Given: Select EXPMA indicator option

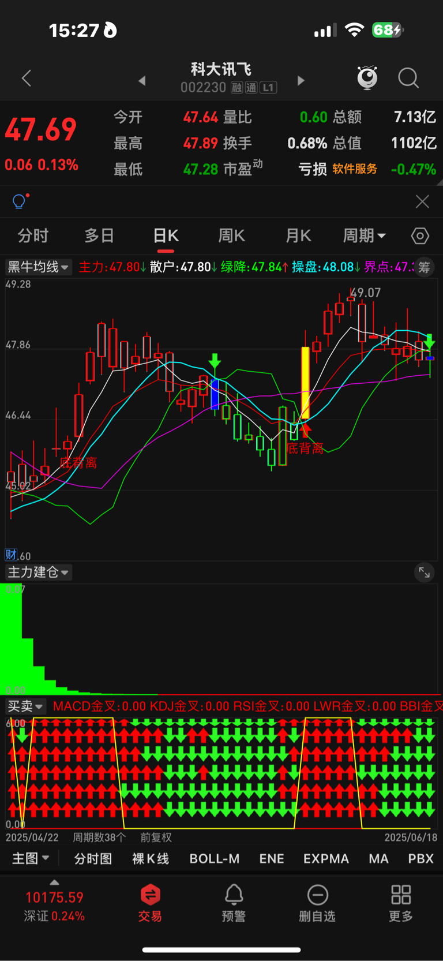Looking at the screenshot, I should pyautogui.click(x=326, y=859).
